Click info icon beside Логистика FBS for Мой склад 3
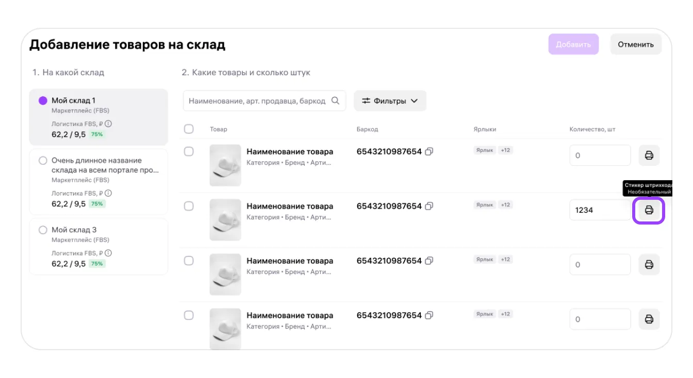Viewport: 693px width, 378px height. [108, 253]
